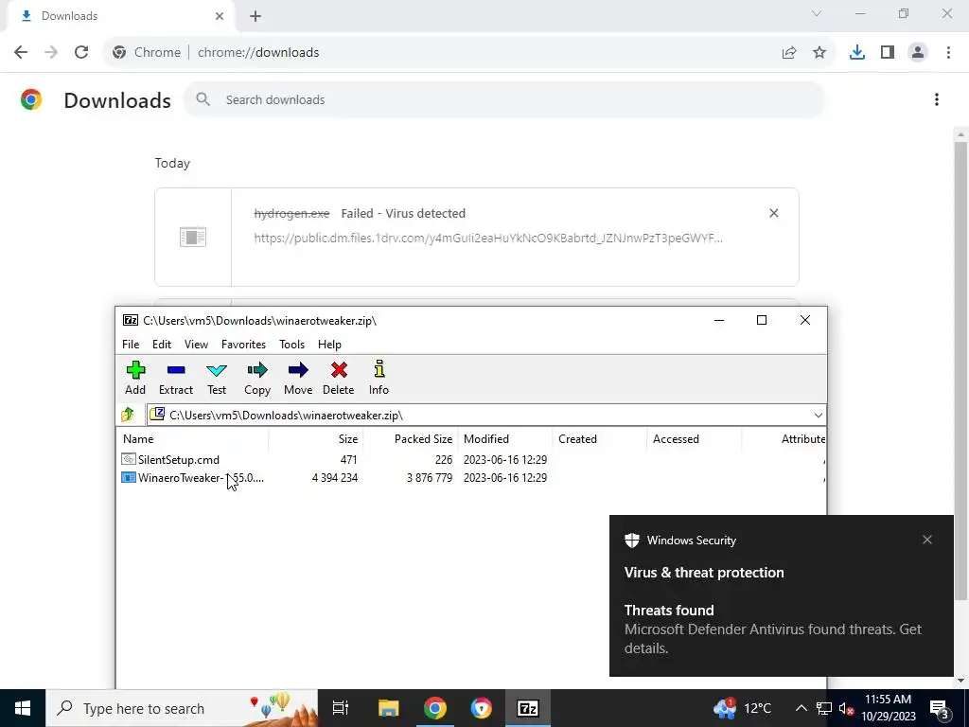Run the Test archive tool
The image size is (969, 727).
pos(217,378)
